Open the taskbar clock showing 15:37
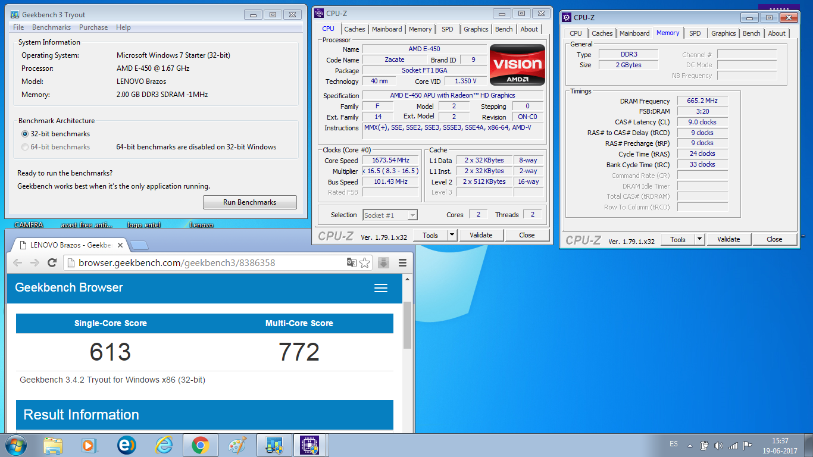813x457 pixels. (x=780, y=446)
